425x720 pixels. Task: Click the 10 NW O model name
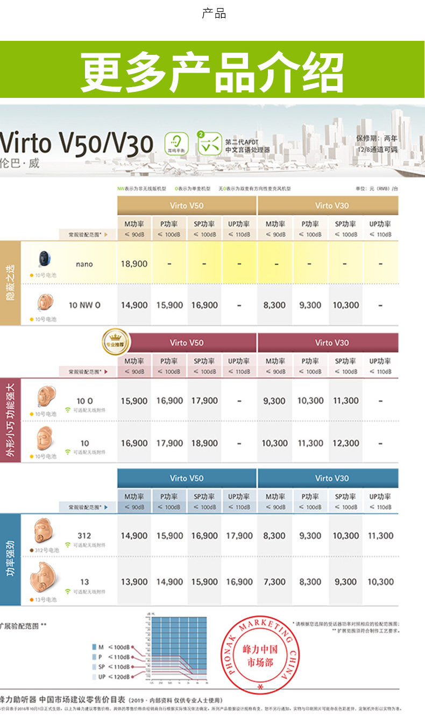click(84, 305)
